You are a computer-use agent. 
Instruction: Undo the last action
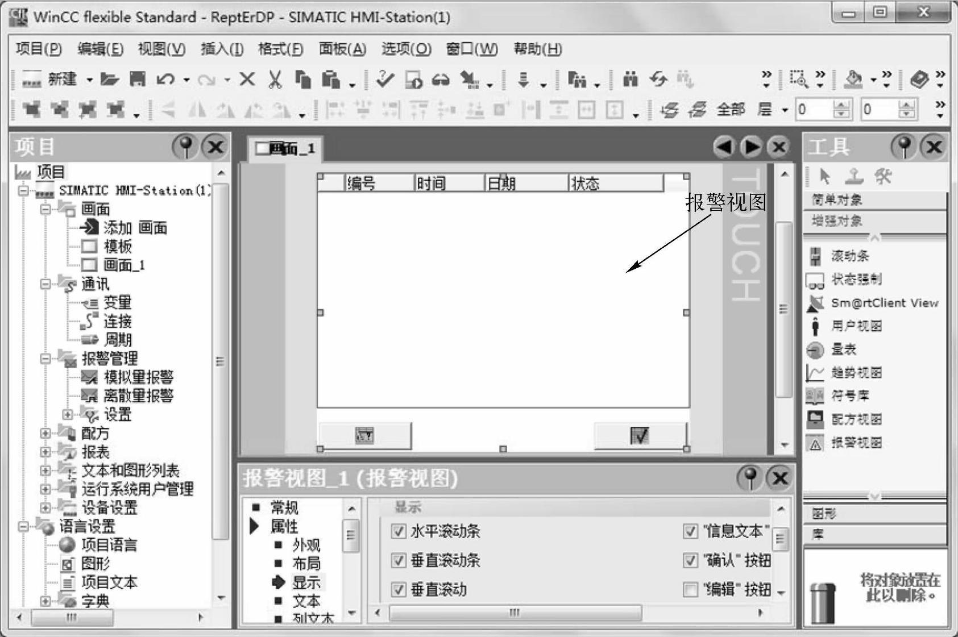166,80
